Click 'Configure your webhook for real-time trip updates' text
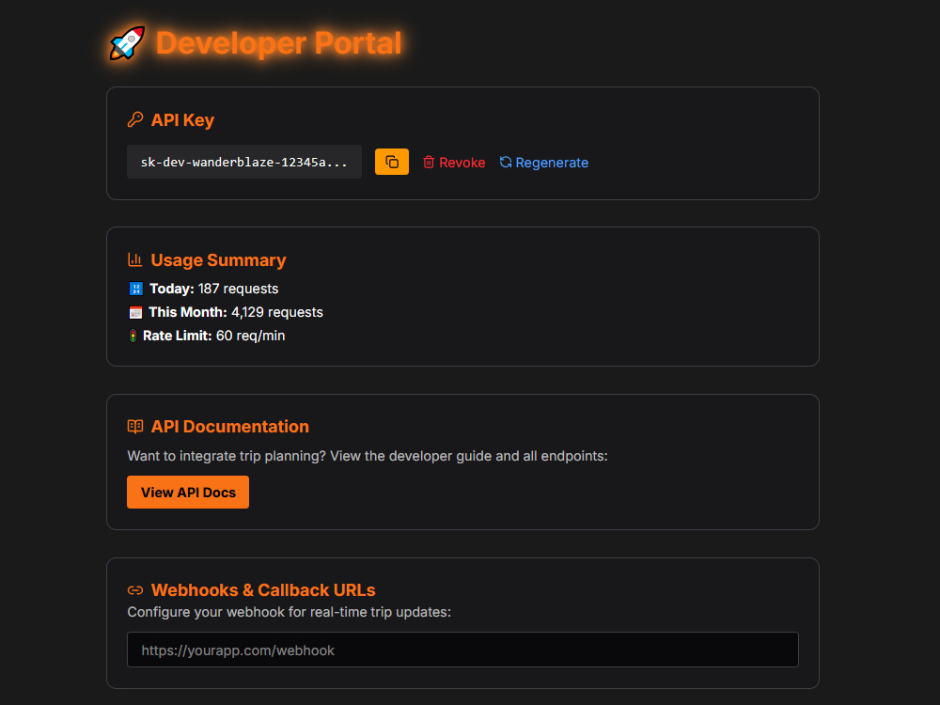 tap(289, 612)
